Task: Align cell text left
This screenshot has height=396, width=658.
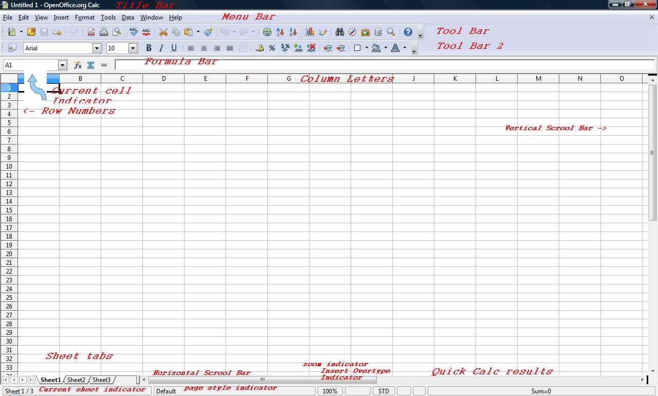Action: [191, 48]
